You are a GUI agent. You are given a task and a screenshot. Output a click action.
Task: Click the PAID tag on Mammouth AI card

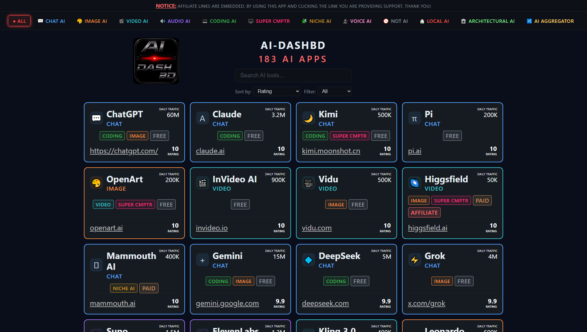point(149,288)
